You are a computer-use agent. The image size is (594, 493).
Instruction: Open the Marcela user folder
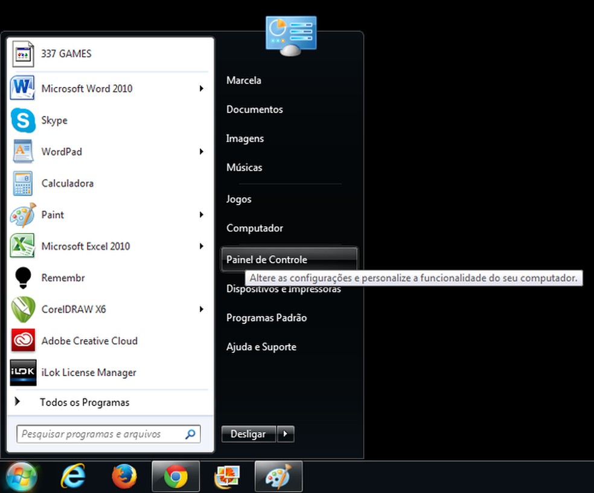(x=244, y=80)
